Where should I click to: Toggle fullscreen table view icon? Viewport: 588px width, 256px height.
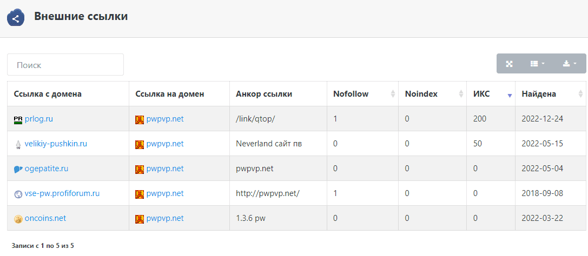click(509, 64)
